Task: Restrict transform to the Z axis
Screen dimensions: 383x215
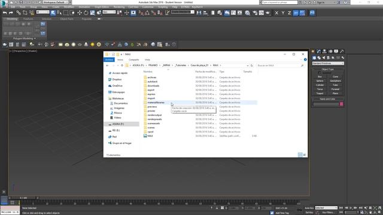Action: (x=289, y=13)
